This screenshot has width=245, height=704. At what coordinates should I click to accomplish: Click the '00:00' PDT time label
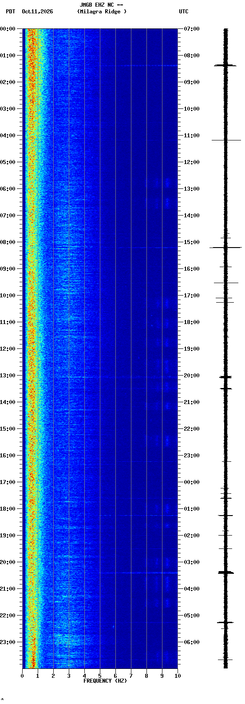(8, 29)
